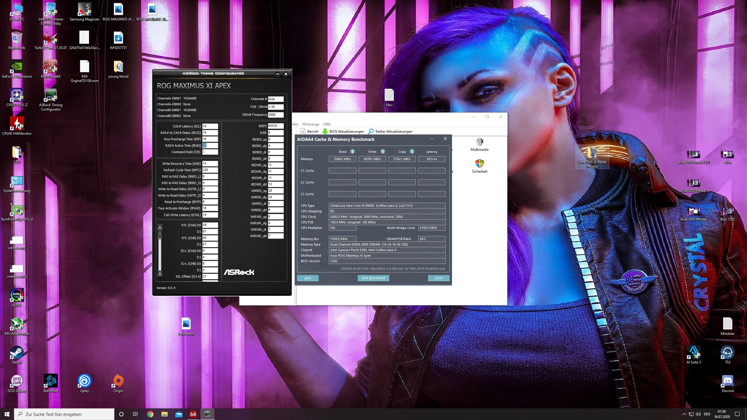This screenshot has height=420, width=747.
Task: Click the tRAS value field
Action: 210,146
